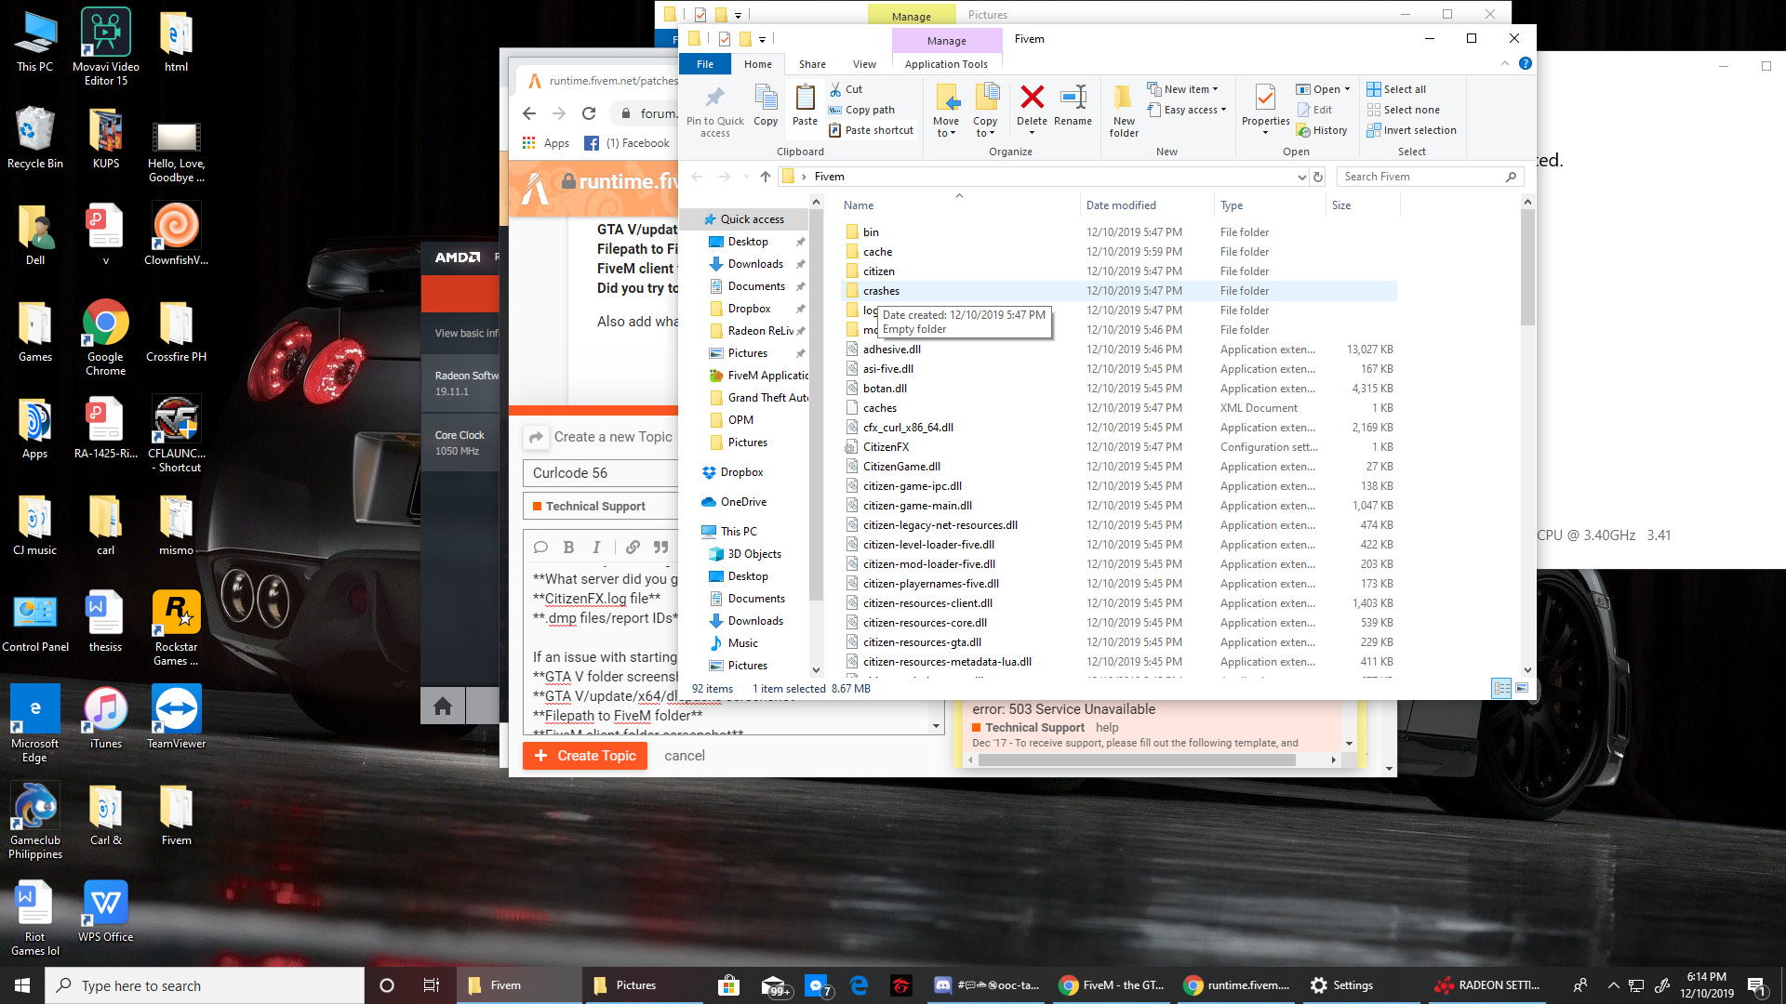Insert a hyperlink in the topic editor

(x=633, y=548)
